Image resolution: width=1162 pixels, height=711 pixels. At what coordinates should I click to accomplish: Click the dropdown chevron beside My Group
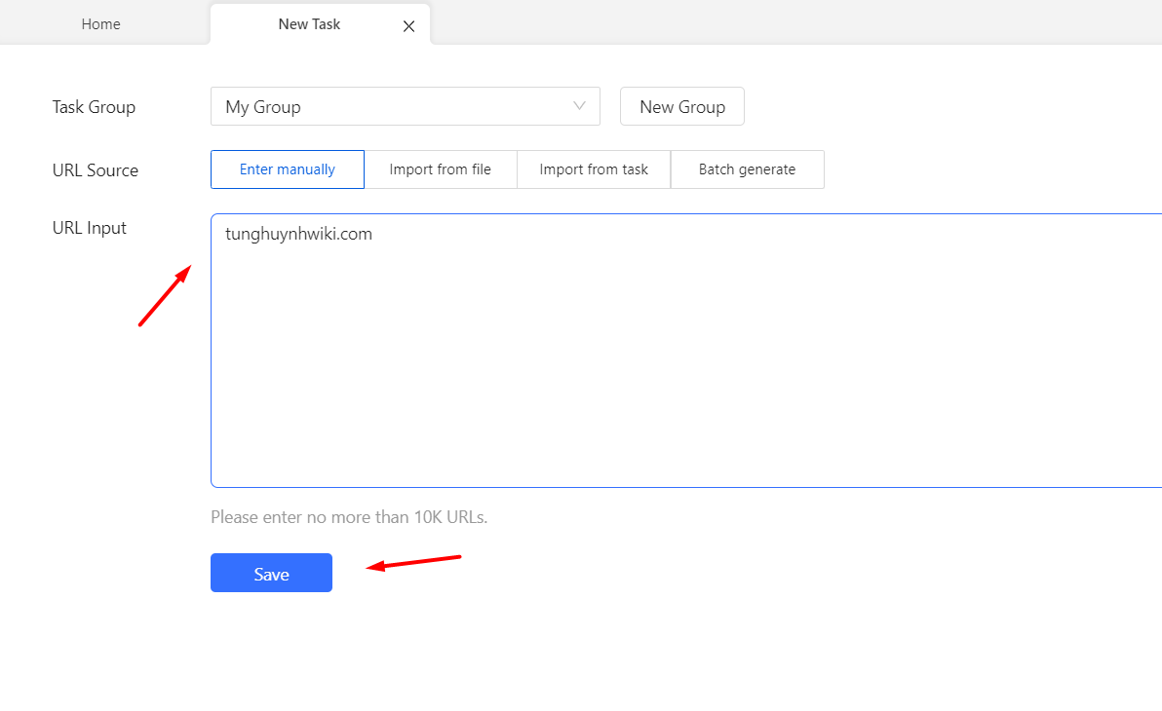coord(579,106)
